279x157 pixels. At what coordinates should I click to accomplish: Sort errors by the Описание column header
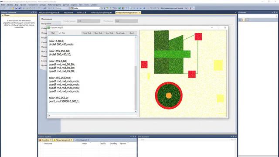tap(48, 143)
